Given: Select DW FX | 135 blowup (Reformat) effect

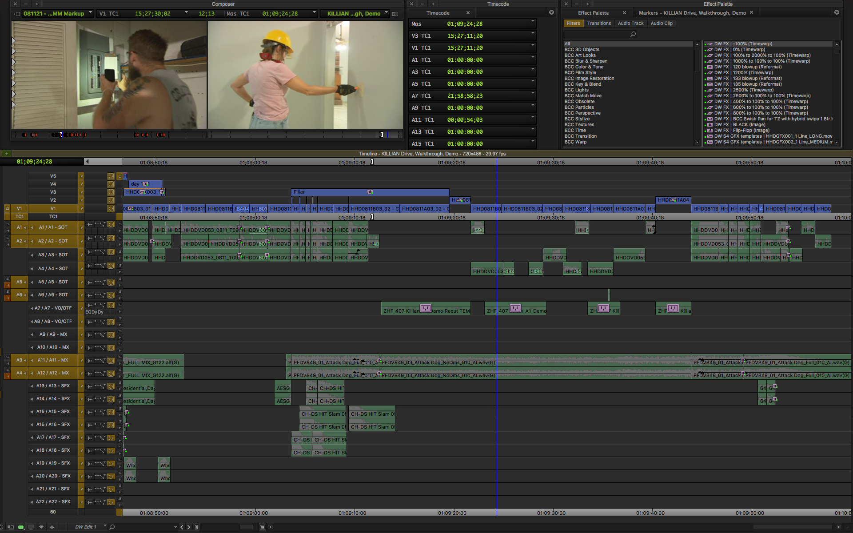Looking at the screenshot, I should tap(748, 84).
